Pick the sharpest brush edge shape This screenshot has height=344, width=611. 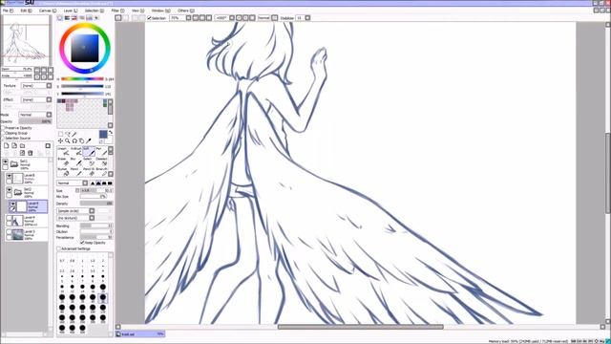tap(93, 183)
